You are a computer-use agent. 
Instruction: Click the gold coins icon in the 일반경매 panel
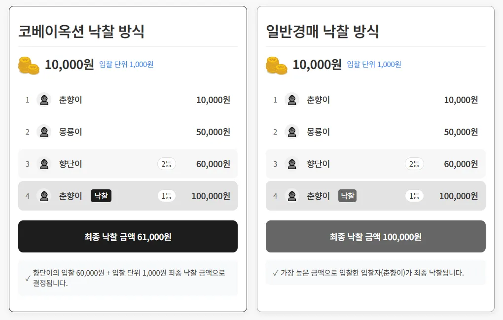point(277,66)
